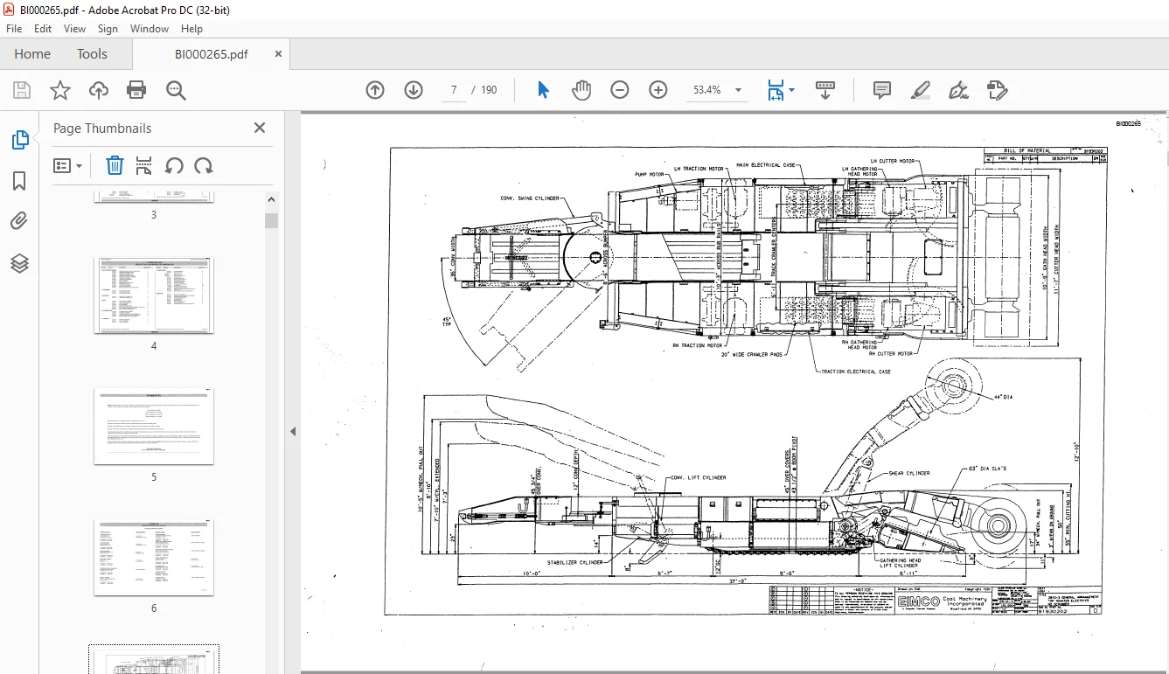The image size is (1169, 674).
Task: Delete the selected page with the trash icon
Action: 115,165
